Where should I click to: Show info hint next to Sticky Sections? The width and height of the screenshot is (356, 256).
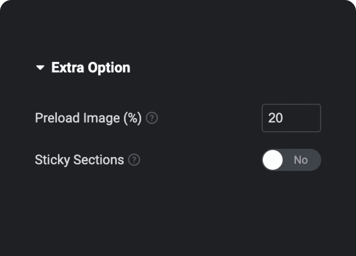click(x=134, y=160)
